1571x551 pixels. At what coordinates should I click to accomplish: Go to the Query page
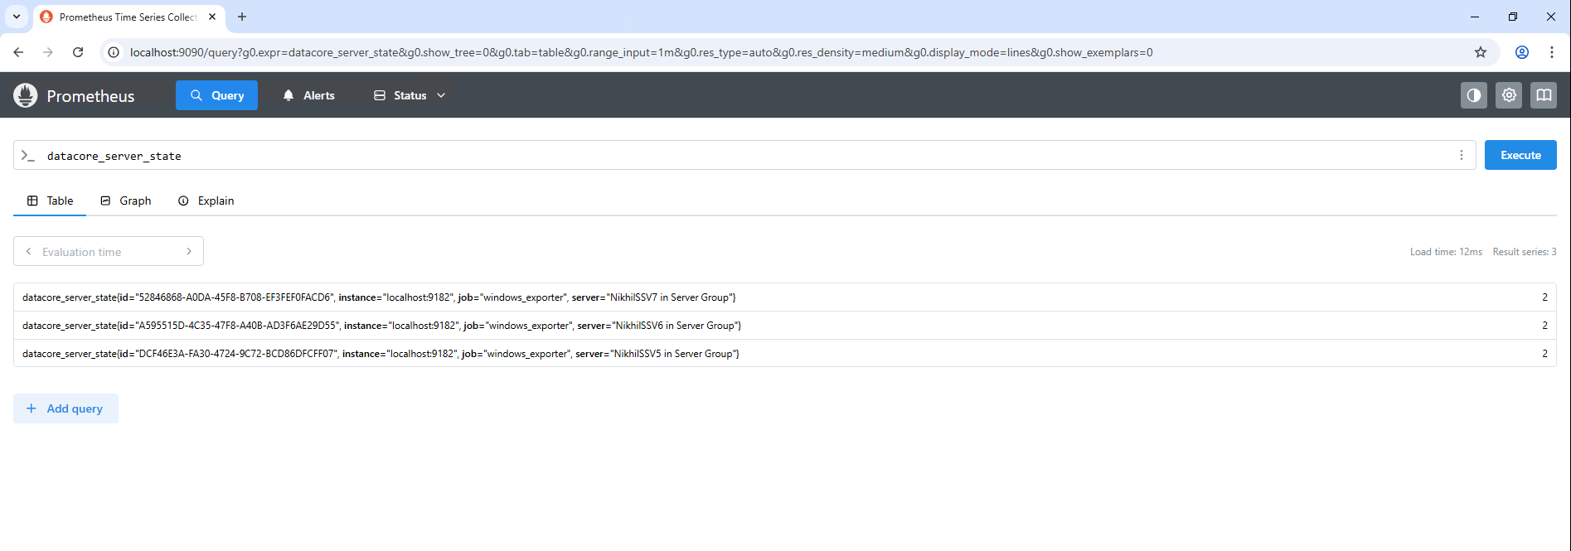(x=216, y=95)
